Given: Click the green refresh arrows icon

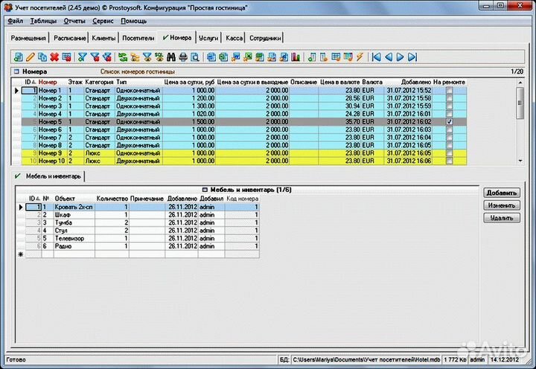Looking at the screenshot, I should pyautogui.click(x=123, y=57).
